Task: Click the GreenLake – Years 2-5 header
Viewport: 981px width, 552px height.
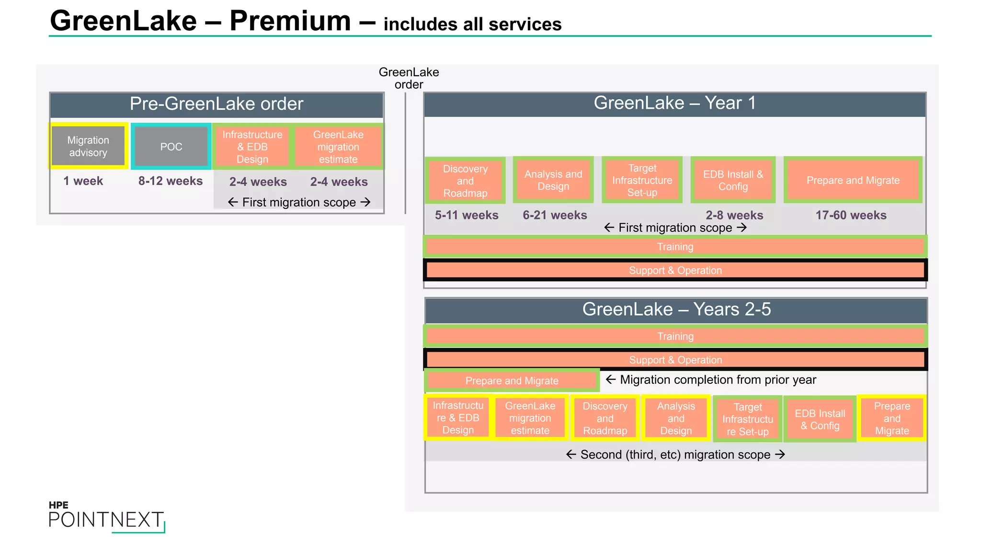Action: coord(676,310)
